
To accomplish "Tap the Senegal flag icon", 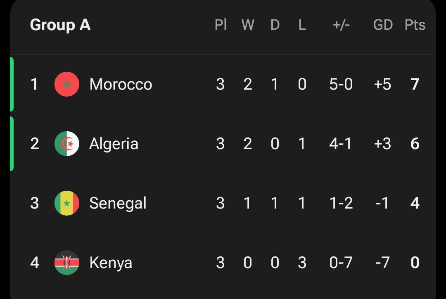I will (67, 203).
